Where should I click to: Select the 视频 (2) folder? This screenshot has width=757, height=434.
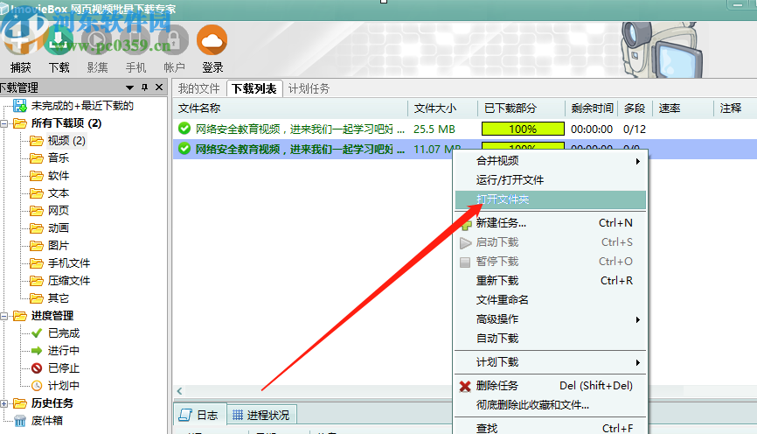click(x=66, y=141)
